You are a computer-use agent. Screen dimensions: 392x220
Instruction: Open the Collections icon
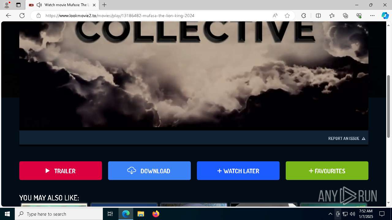(345, 16)
